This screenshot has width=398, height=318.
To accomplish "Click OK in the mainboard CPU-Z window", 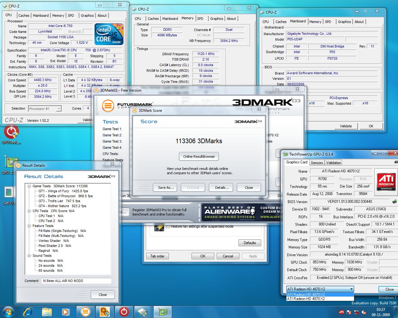I will [x=371, y=126].
